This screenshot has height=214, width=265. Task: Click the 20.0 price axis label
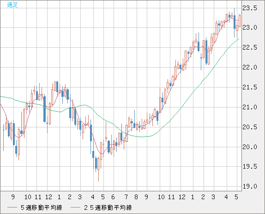click(250, 147)
